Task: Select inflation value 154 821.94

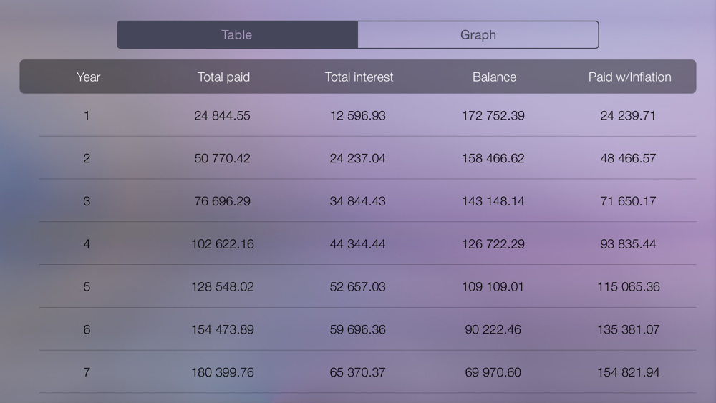Action: [629, 372]
